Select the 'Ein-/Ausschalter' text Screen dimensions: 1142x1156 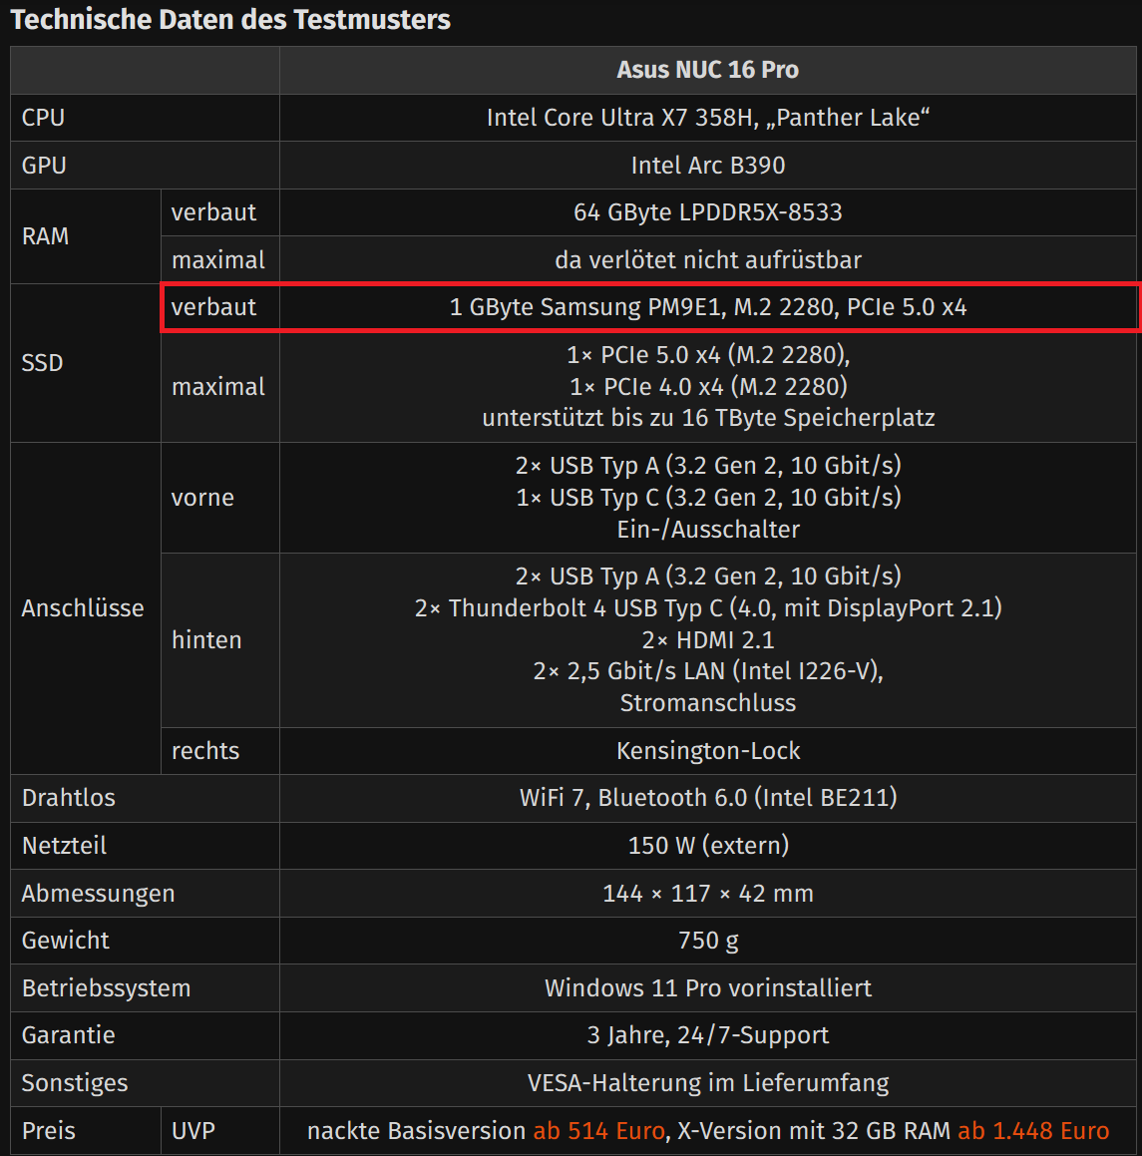708,530
